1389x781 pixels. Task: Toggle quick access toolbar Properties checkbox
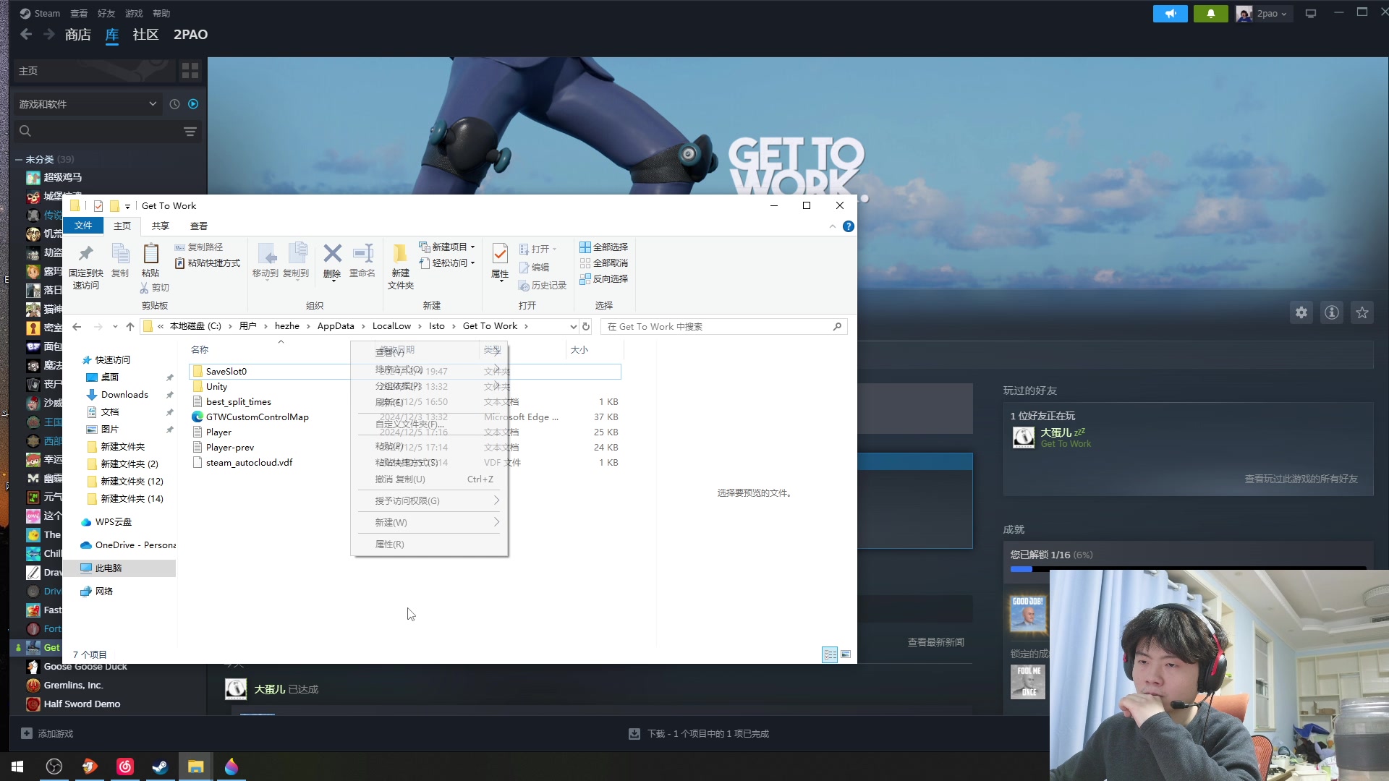tap(98, 206)
